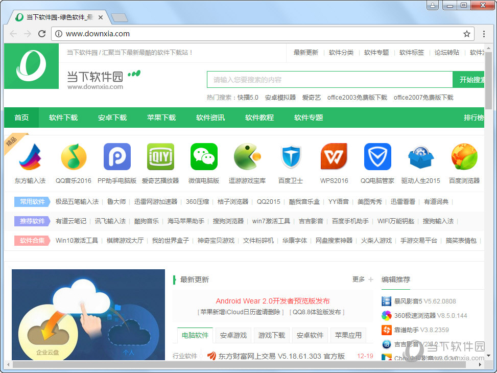Open QQ音乐2016 via its icon

pos(74,156)
